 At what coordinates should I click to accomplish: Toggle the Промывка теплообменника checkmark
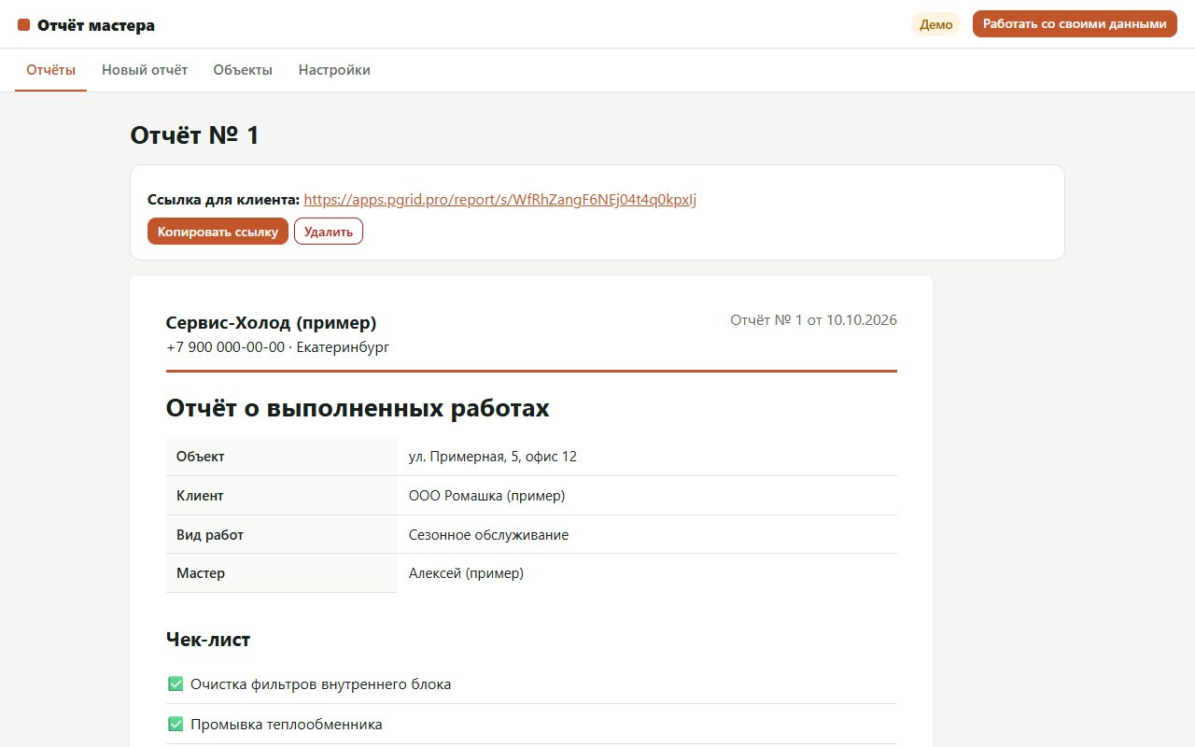(176, 725)
